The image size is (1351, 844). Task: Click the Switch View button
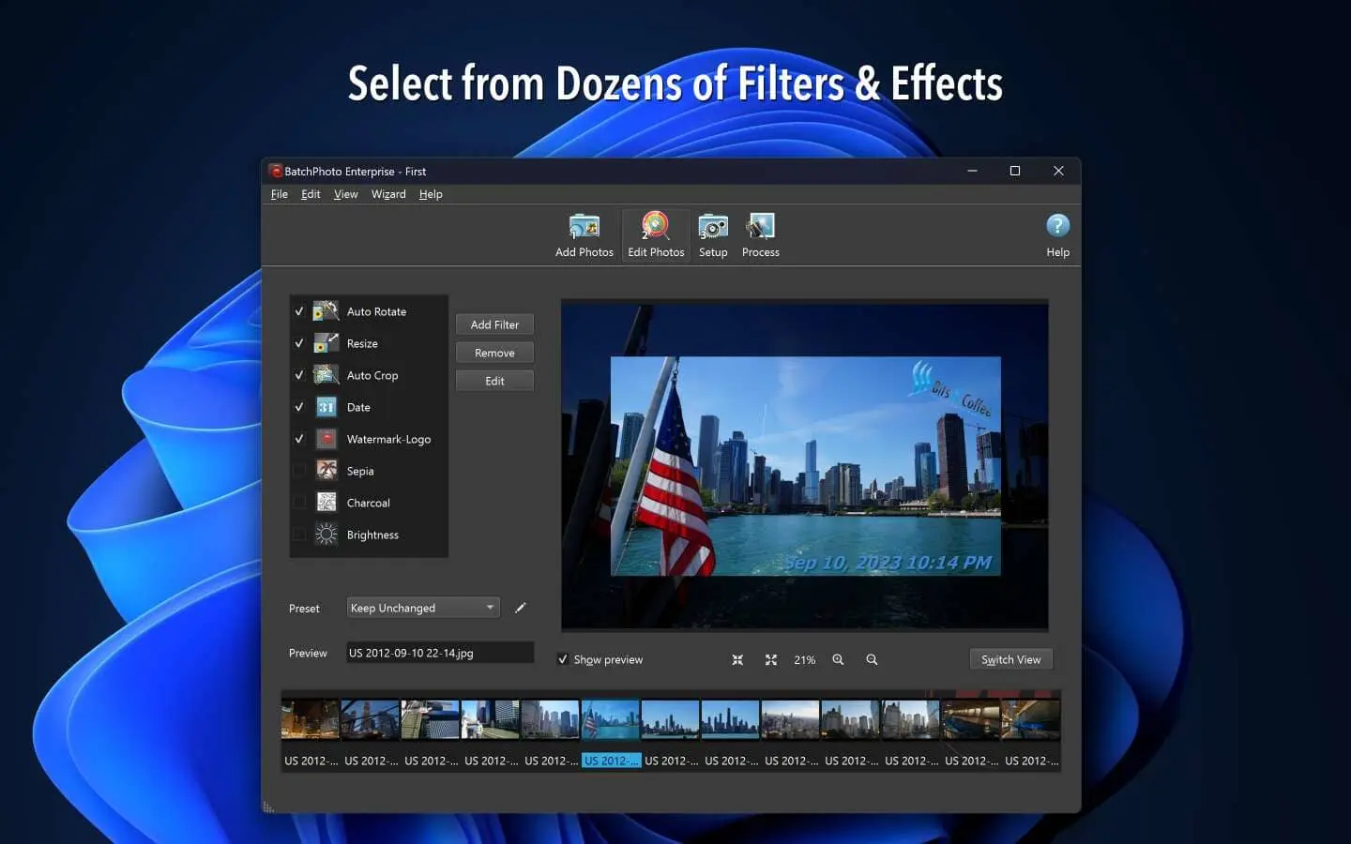(x=1010, y=659)
